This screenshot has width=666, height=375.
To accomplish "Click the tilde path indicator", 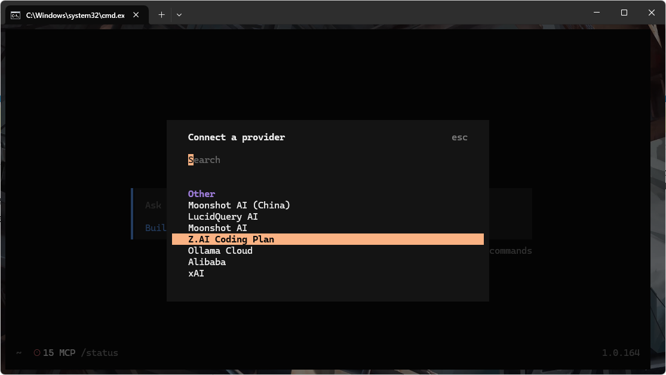I will (19, 353).
